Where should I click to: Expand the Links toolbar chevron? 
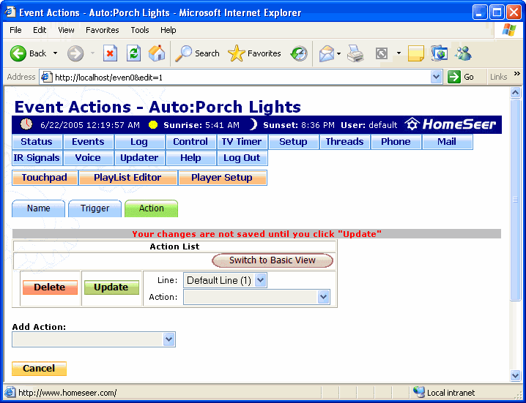click(517, 74)
